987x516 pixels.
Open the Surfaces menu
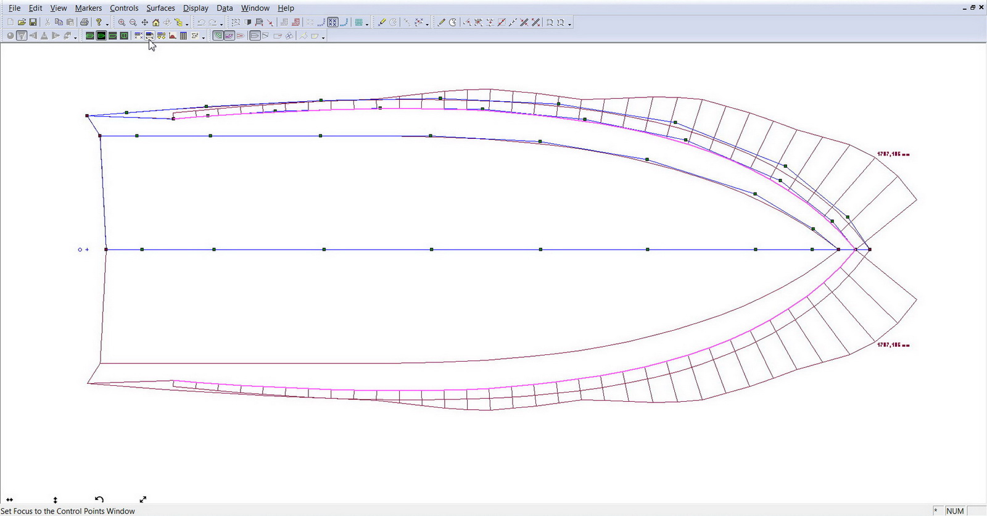click(160, 8)
